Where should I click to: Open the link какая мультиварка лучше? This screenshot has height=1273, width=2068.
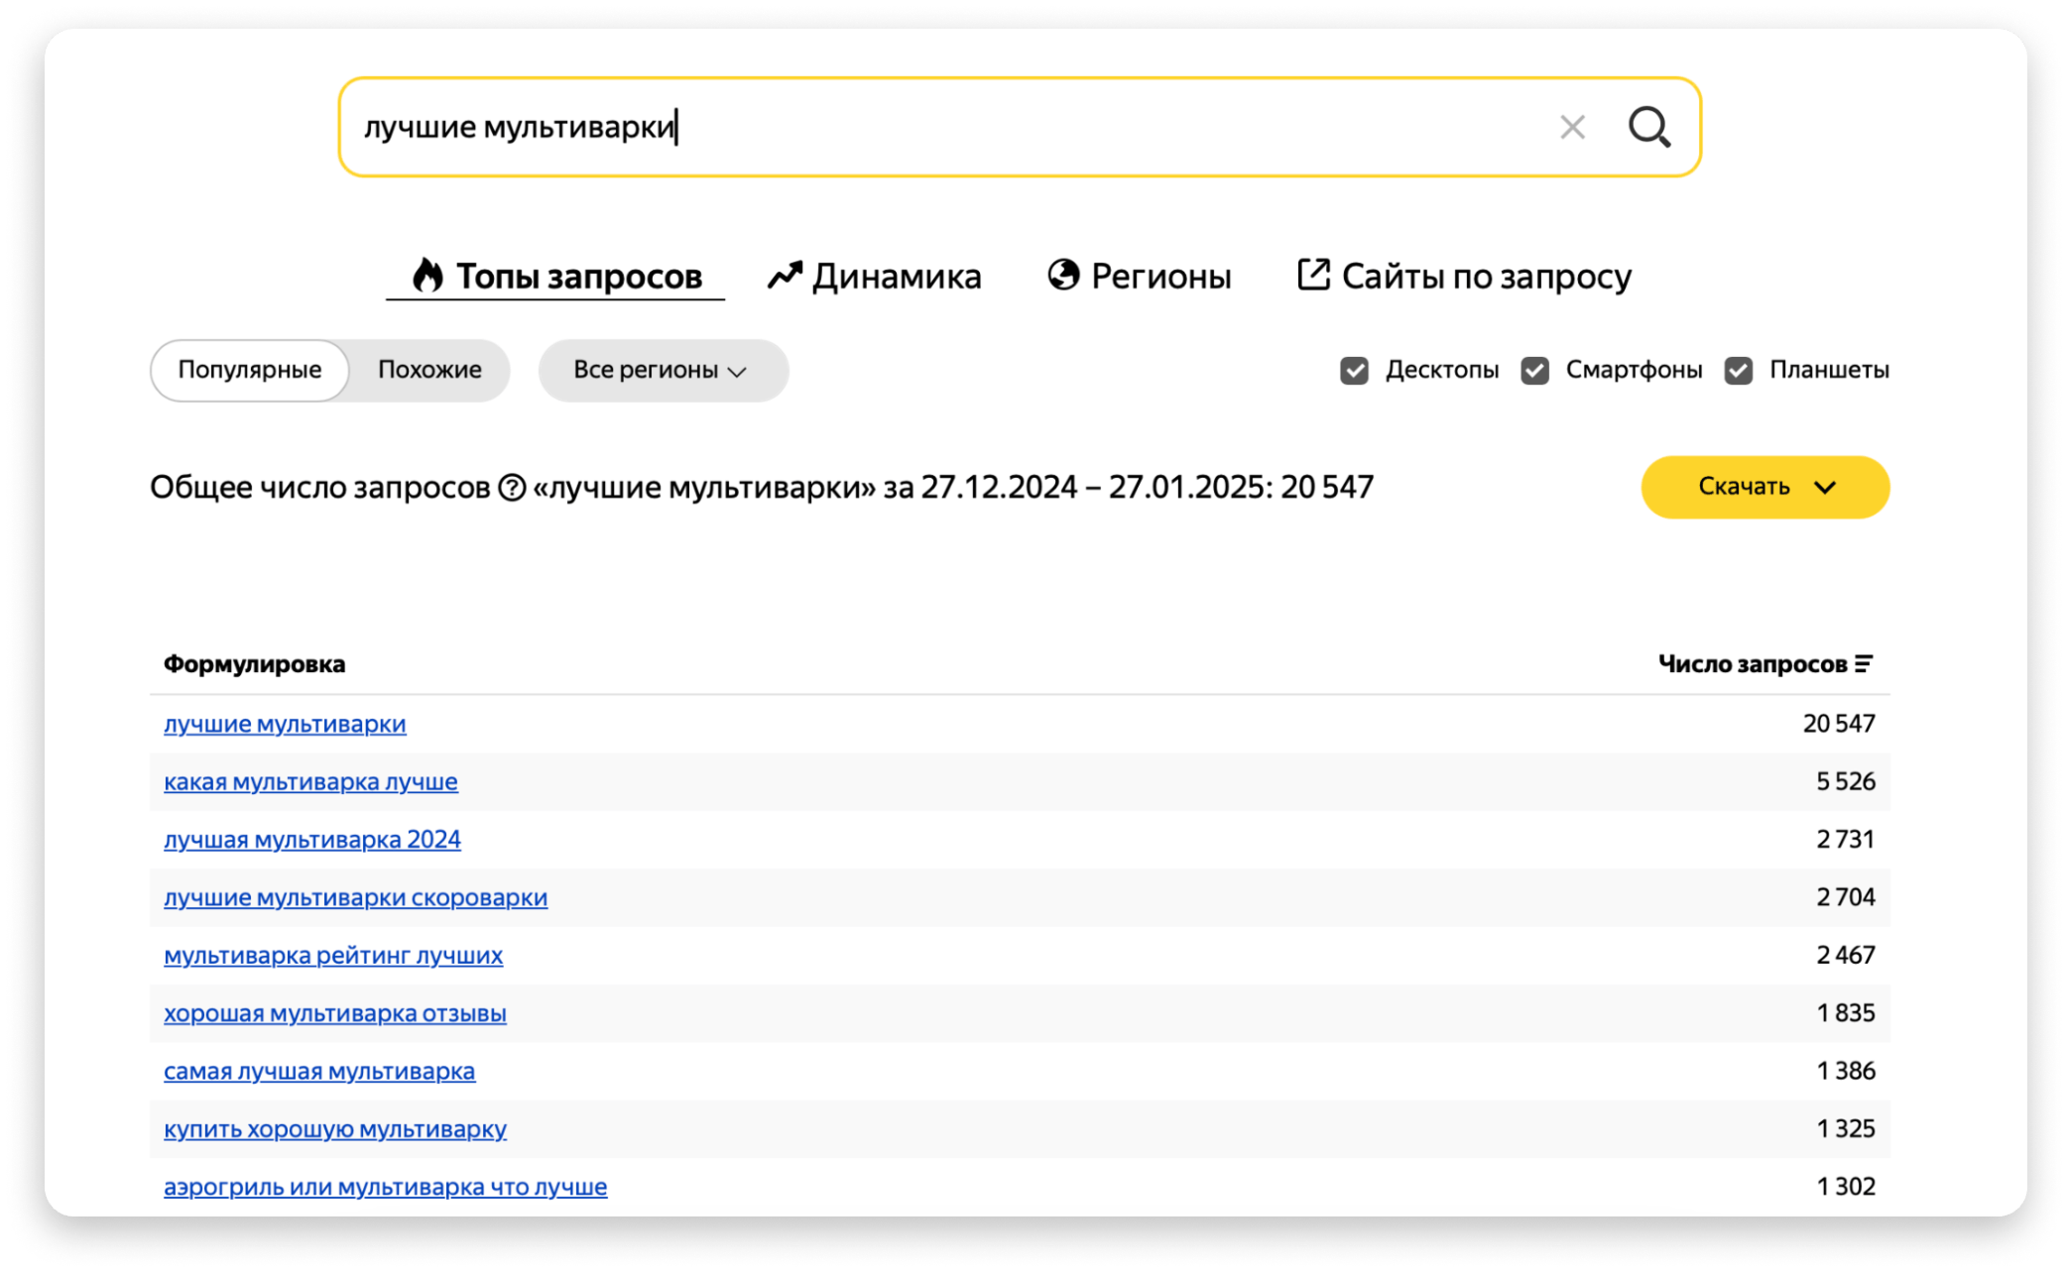[310, 782]
